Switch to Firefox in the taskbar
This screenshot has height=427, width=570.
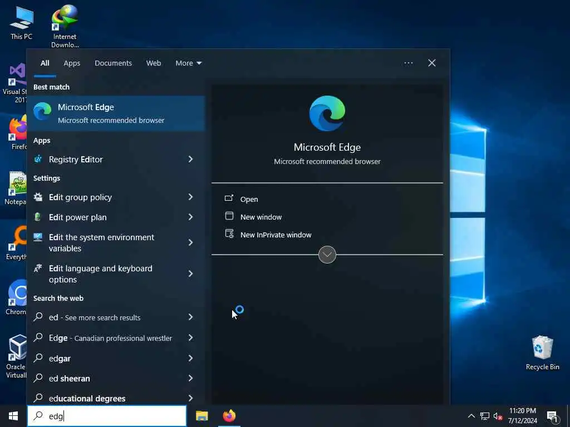[x=229, y=416]
